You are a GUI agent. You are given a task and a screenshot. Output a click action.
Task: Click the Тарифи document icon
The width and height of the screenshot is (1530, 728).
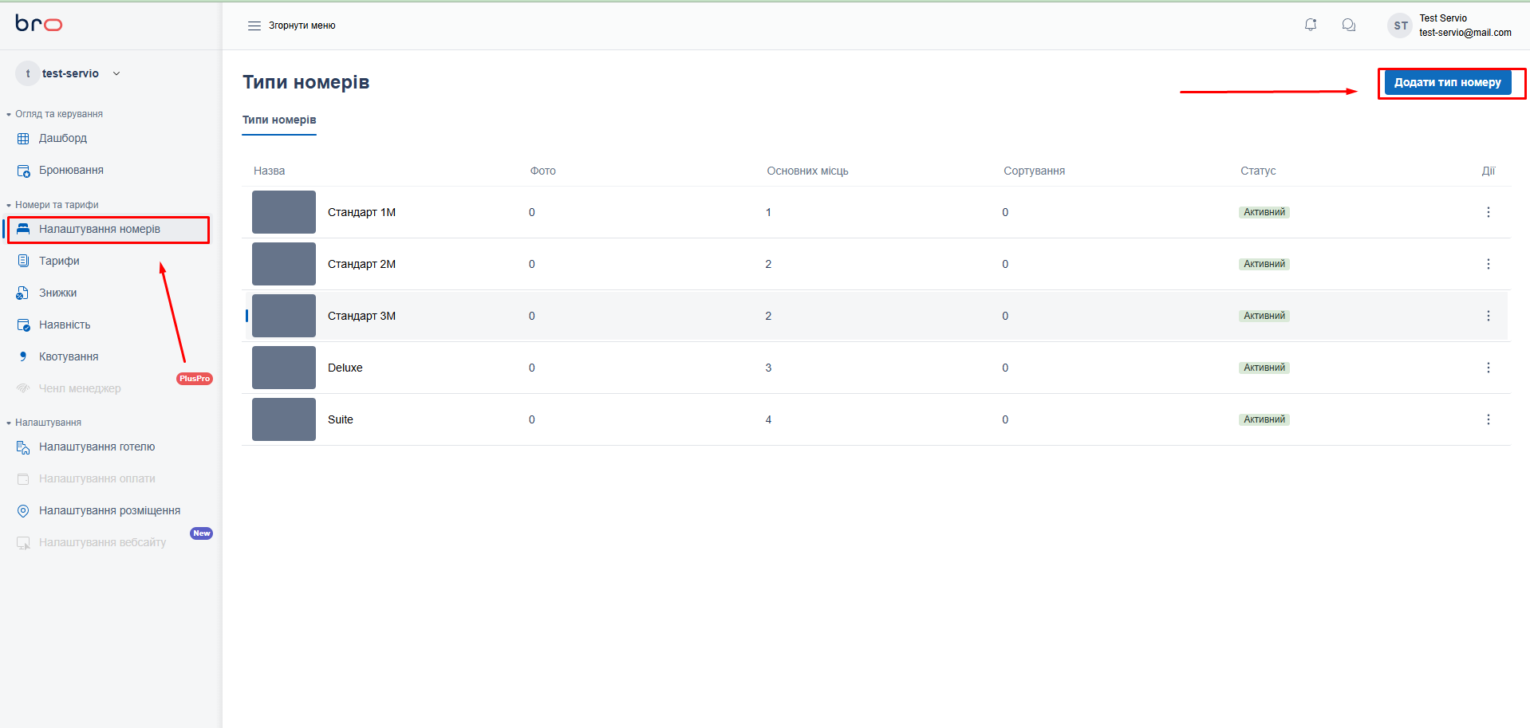[23, 261]
